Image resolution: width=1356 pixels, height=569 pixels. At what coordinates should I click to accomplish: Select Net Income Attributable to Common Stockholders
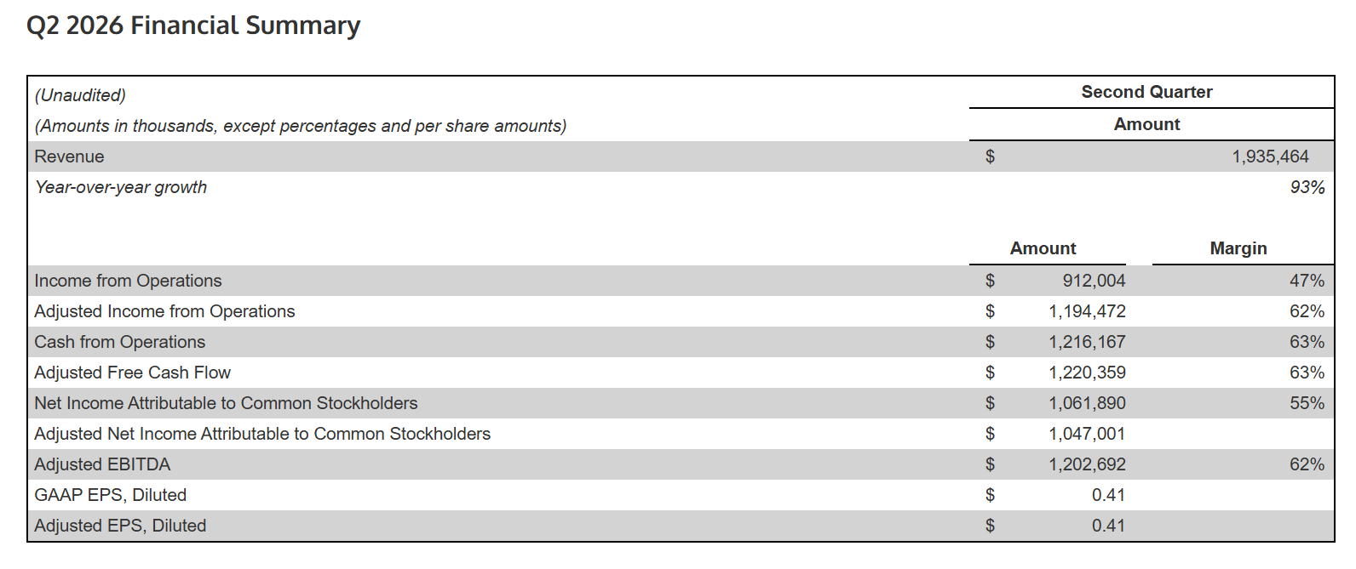click(x=226, y=403)
